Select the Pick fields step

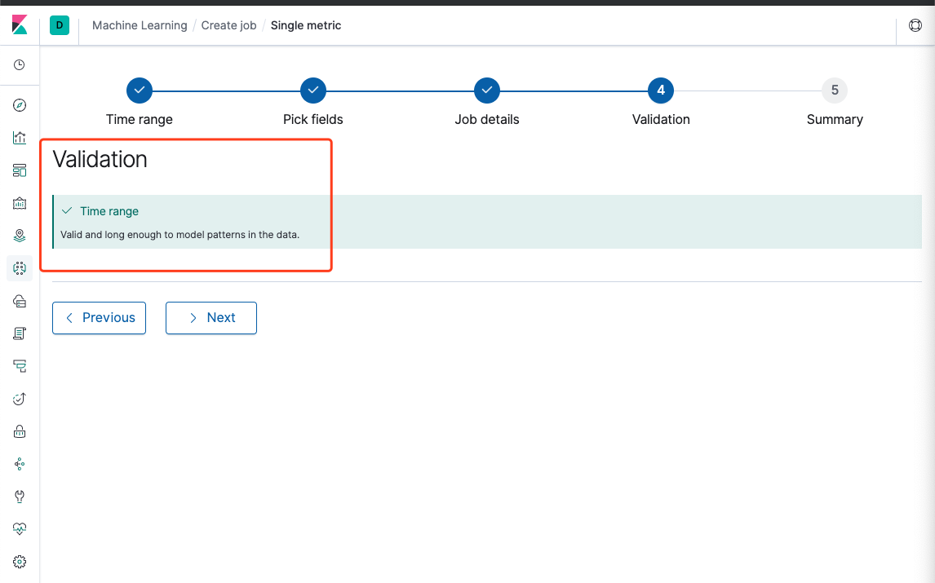tap(312, 91)
